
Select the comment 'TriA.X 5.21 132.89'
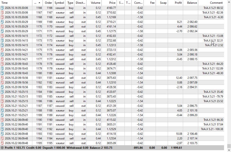pyautogui.click(x=213, y=68)
